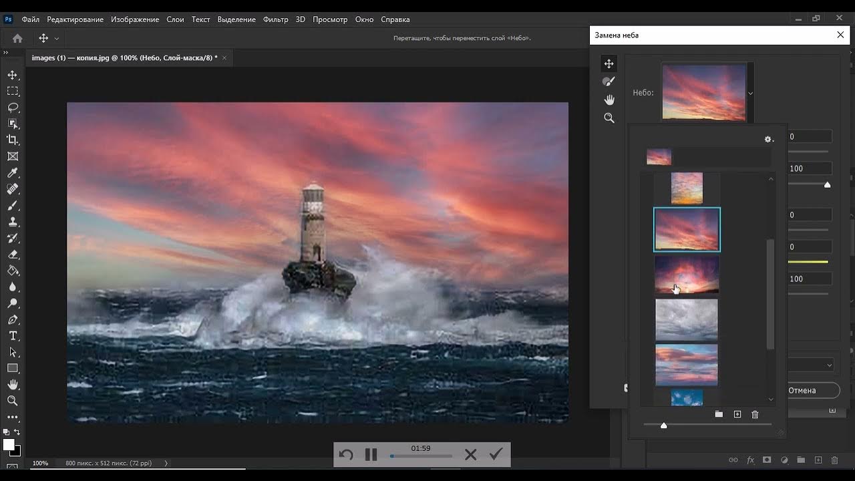
Task: Select the Eyedropper tool
Action: [x=12, y=173]
